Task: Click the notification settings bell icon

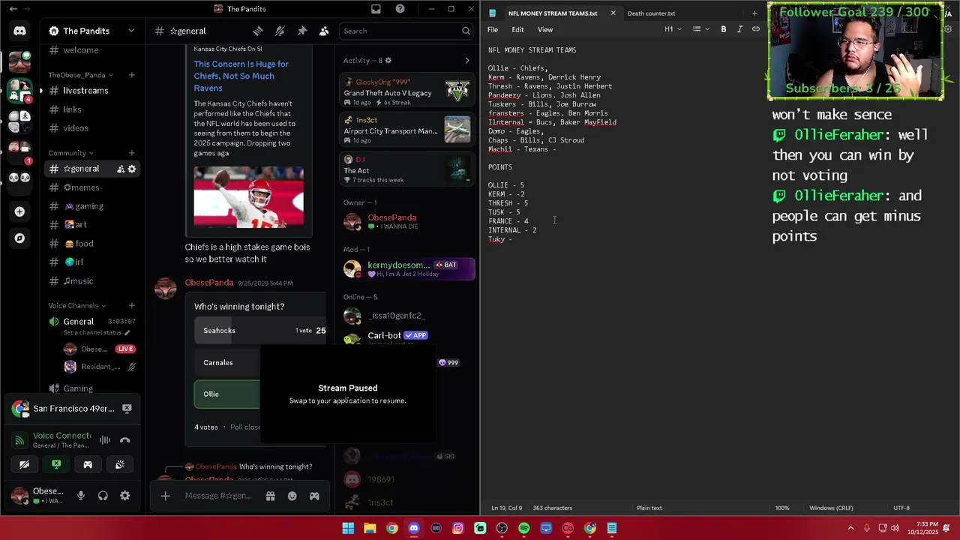Action: coord(280,31)
